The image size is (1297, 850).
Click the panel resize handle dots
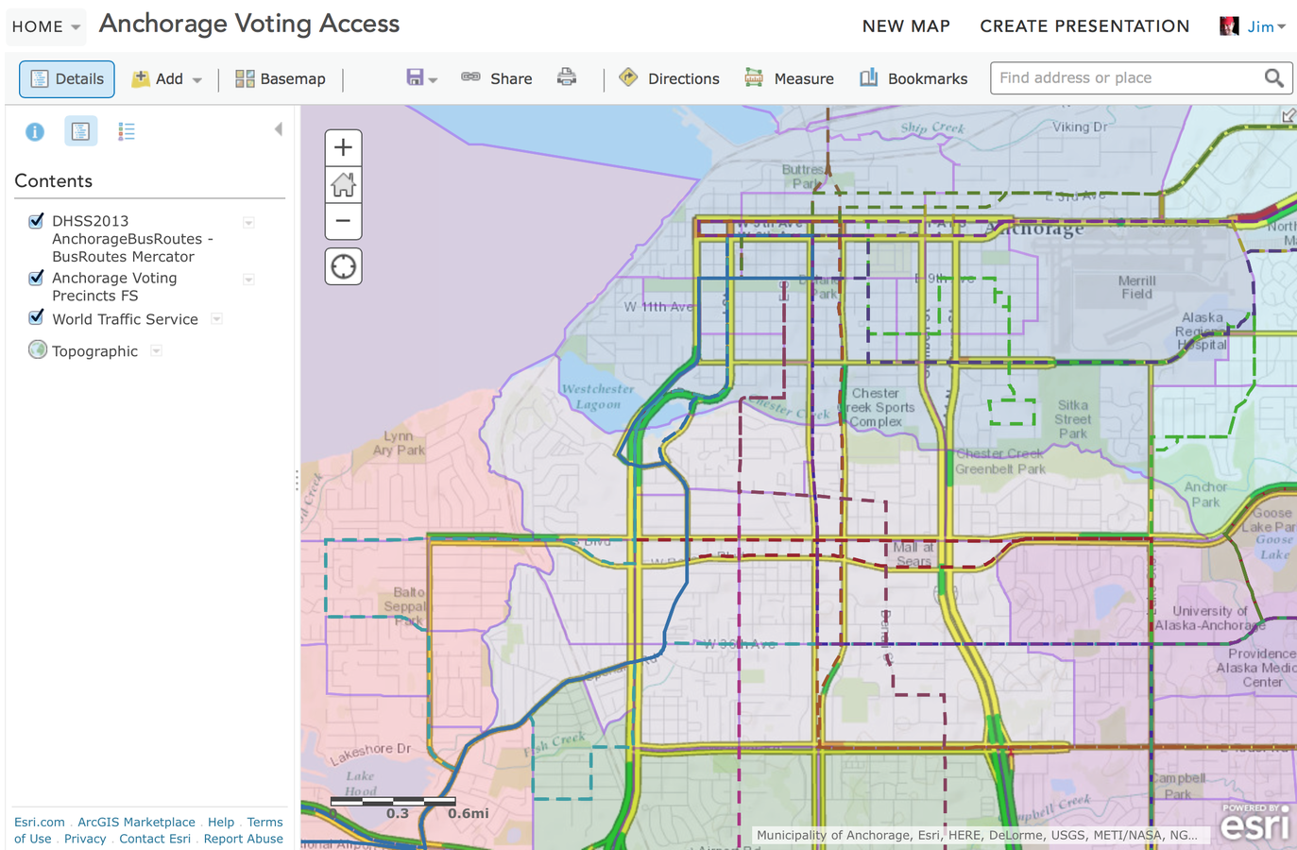[297, 481]
